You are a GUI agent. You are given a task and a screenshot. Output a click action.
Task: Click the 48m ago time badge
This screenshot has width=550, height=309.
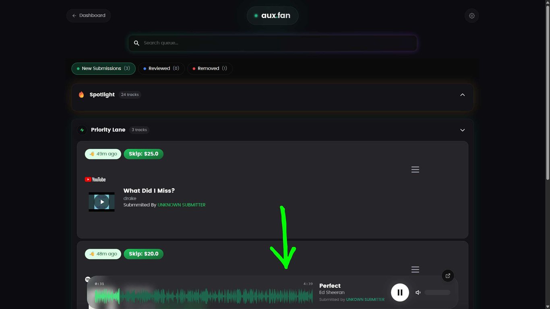click(x=103, y=254)
